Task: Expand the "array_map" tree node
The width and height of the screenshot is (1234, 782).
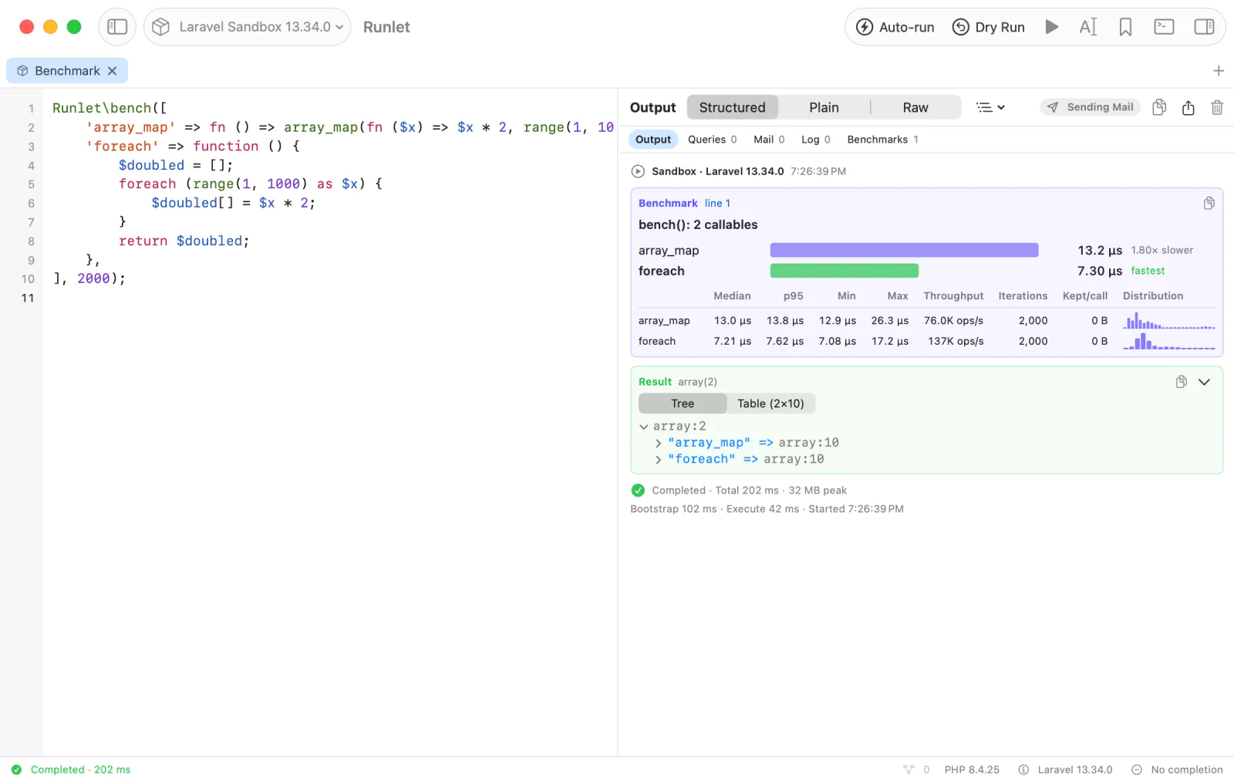Action: (x=658, y=443)
